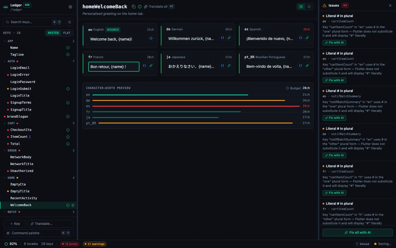Collapse the HOME key group
Screen dimensions: 396x248
click(x=5, y=178)
